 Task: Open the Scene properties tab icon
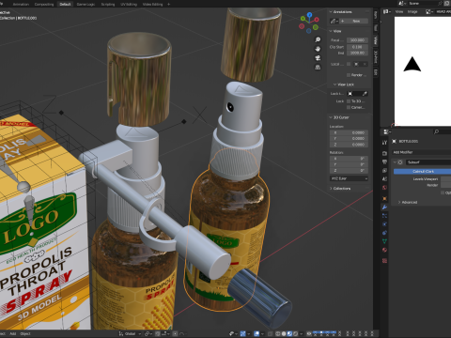pos(384,179)
